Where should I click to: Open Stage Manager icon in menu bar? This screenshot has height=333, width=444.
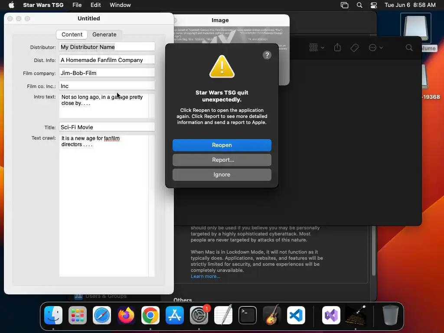click(x=344, y=5)
